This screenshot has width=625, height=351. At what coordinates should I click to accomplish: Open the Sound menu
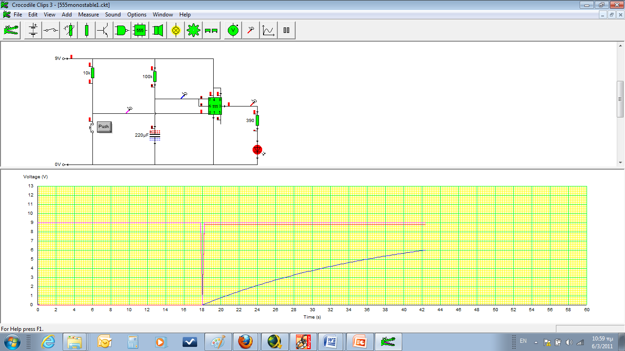click(113, 15)
